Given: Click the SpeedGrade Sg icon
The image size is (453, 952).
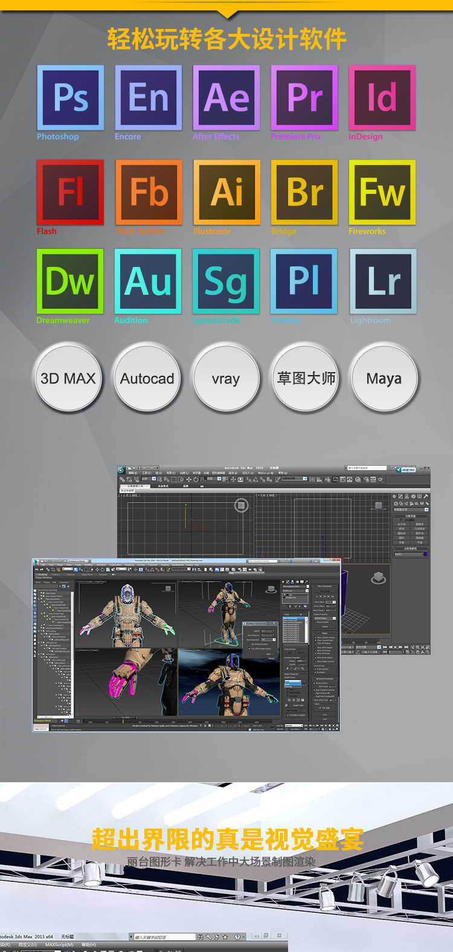Looking at the screenshot, I should [226, 281].
